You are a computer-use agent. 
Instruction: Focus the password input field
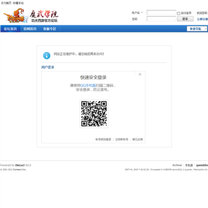[161, 19]
